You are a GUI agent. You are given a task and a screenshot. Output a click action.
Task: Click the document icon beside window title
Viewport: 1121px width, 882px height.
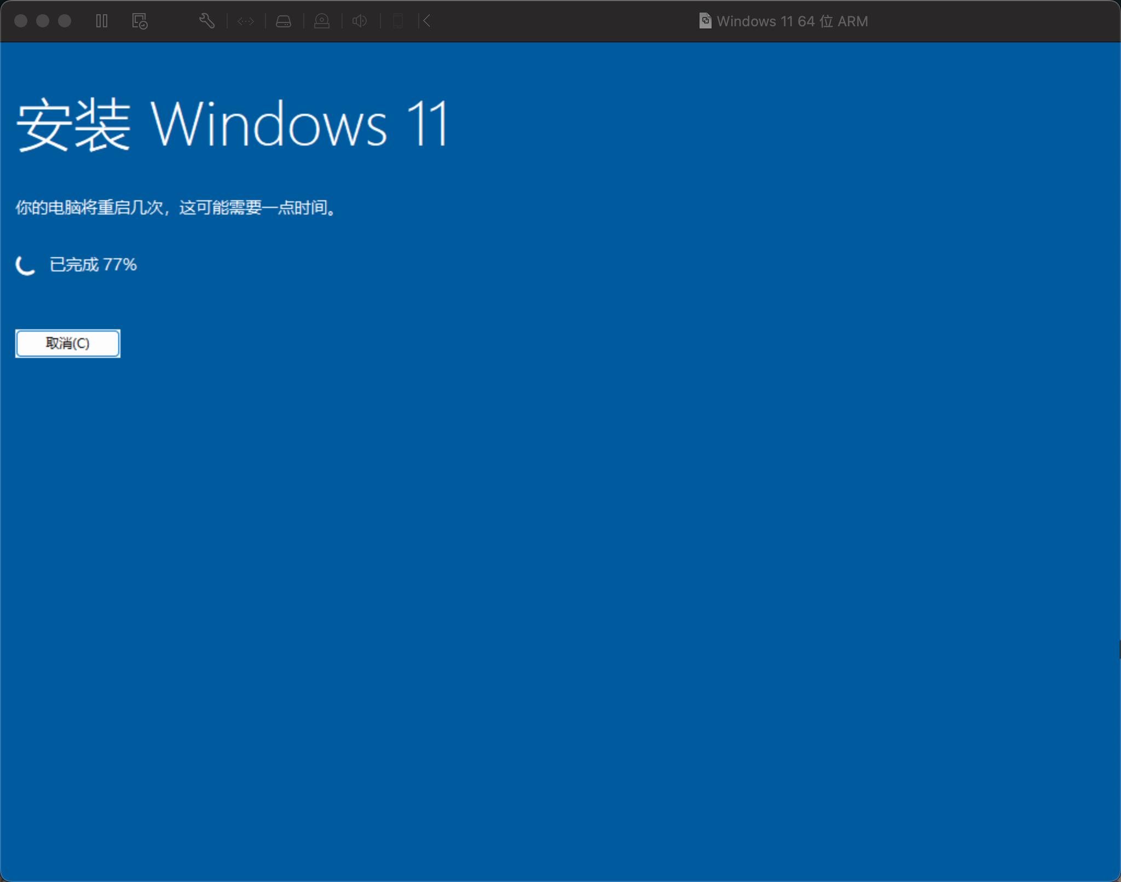point(705,21)
